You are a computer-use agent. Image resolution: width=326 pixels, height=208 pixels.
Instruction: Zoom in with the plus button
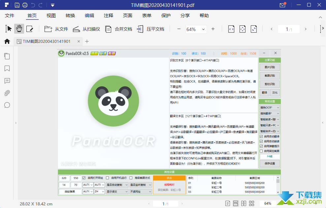[x=213, y=29]
